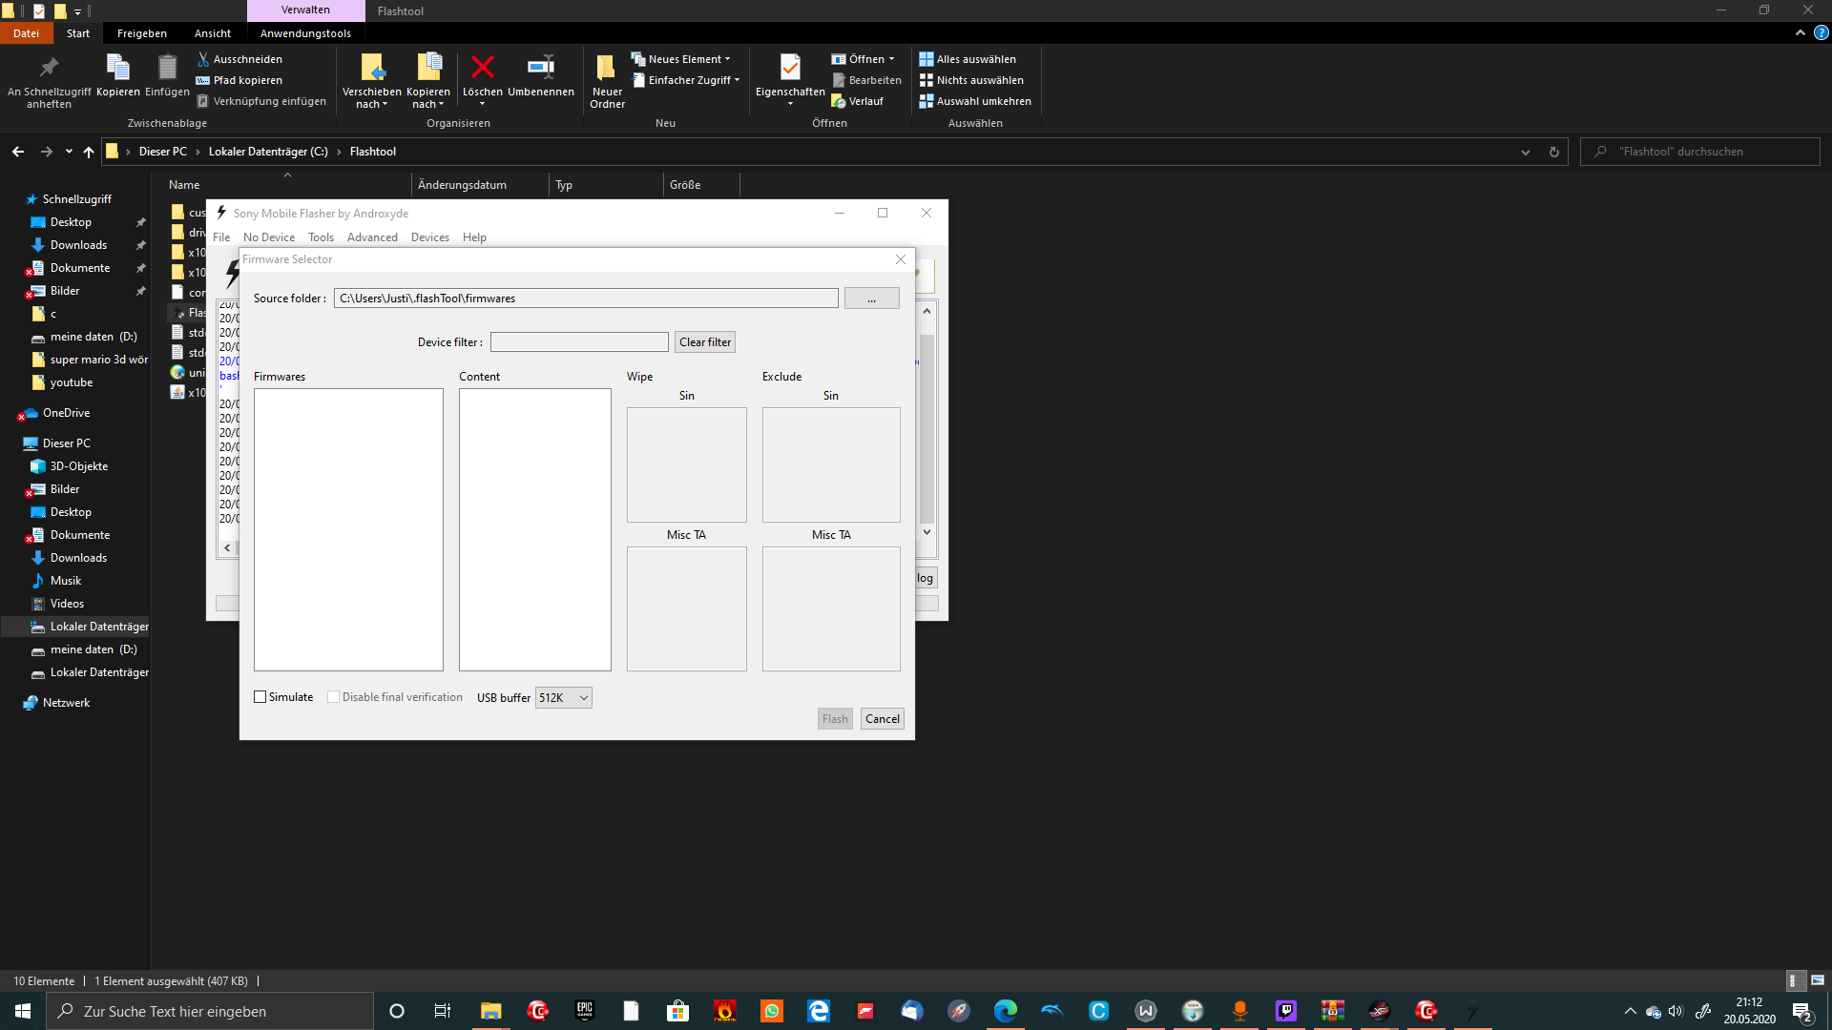Select Downloads under Schnellzugriff

pyautogui.click(x=78, y=245)
